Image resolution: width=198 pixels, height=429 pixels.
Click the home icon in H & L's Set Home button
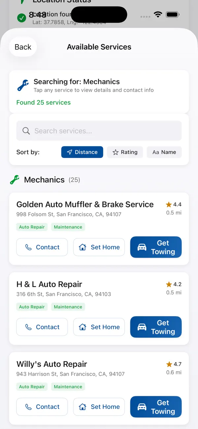point(82,327)
